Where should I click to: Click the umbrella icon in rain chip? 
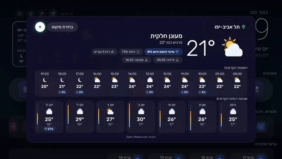point(177,52)
